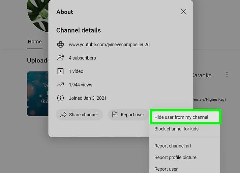
Task: Click the video play box icon
Action: coord(60,71)
